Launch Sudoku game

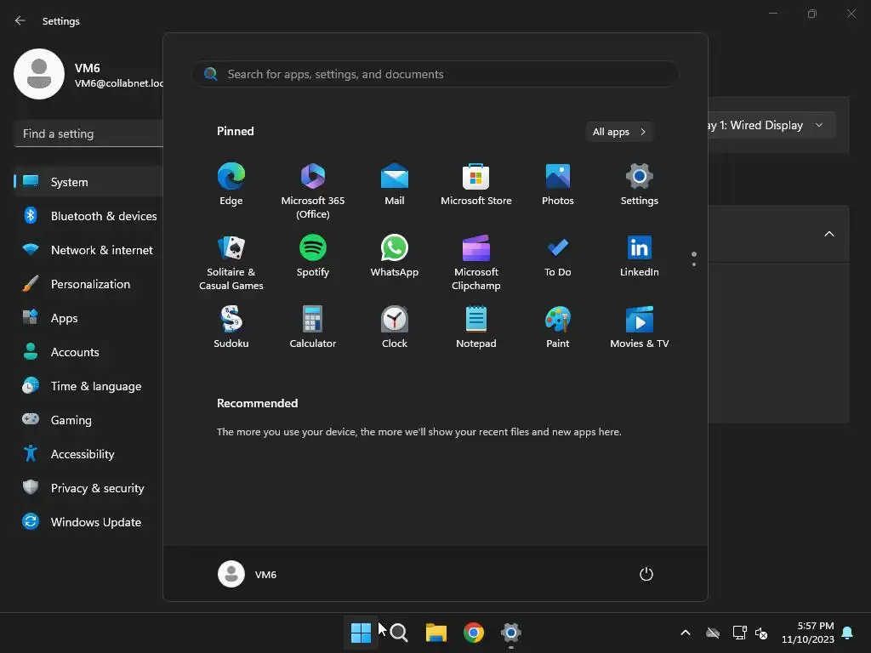[231, 327]
